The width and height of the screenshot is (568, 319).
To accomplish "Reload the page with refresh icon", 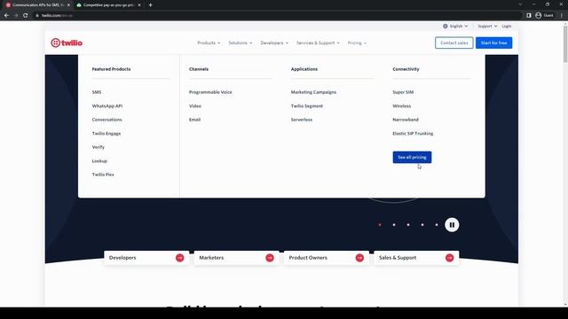I will [26, 16].
